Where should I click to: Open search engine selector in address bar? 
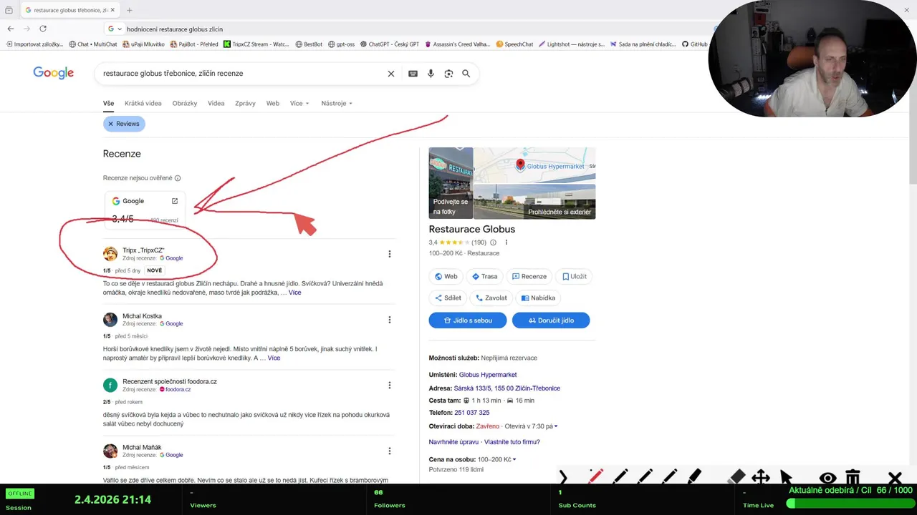(x=115, y=29)
